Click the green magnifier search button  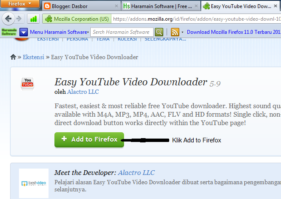159,32
